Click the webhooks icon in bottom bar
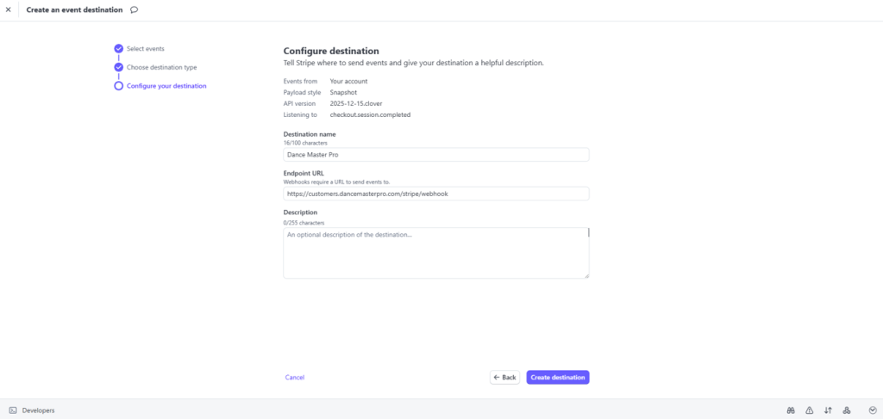This screenshot has width=883, height=419. pyautogui.click(x=847, y=410)
